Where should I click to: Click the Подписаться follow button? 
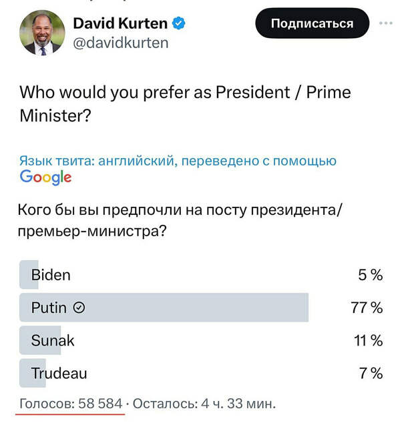pos(312,23)
